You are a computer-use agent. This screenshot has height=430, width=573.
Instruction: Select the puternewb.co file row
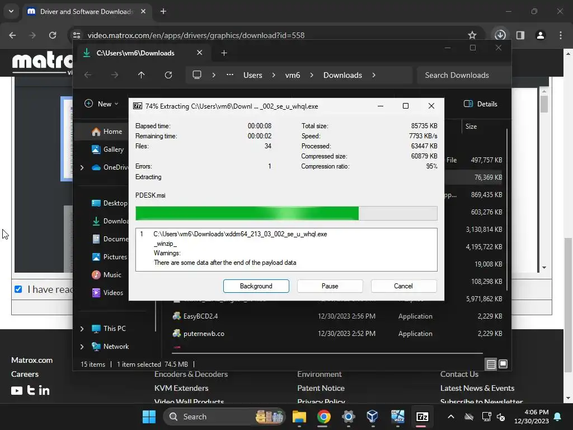click(x=337, y=334)
